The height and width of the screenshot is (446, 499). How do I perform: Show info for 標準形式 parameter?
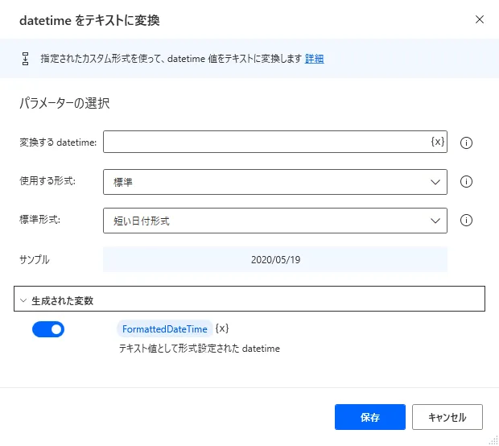tap(465, 220)
